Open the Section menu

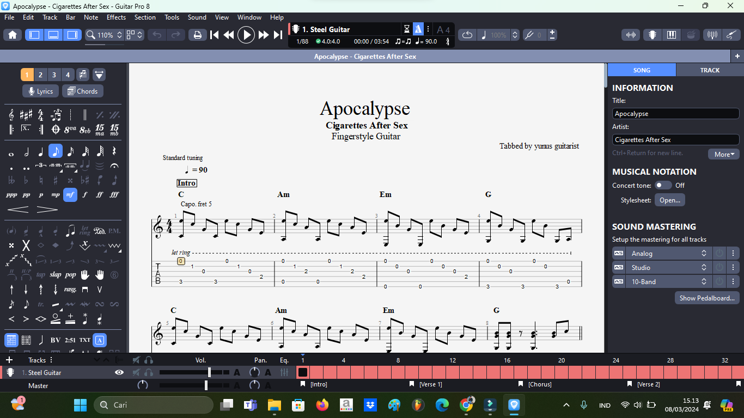145,17
